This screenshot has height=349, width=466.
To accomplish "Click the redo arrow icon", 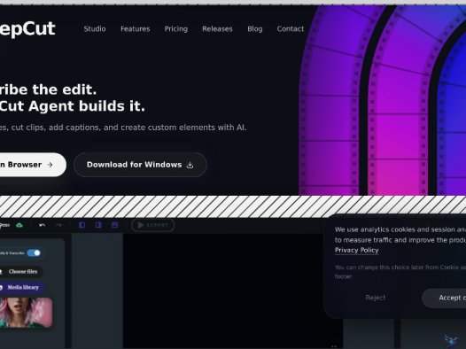I will [x=58, y=225].
